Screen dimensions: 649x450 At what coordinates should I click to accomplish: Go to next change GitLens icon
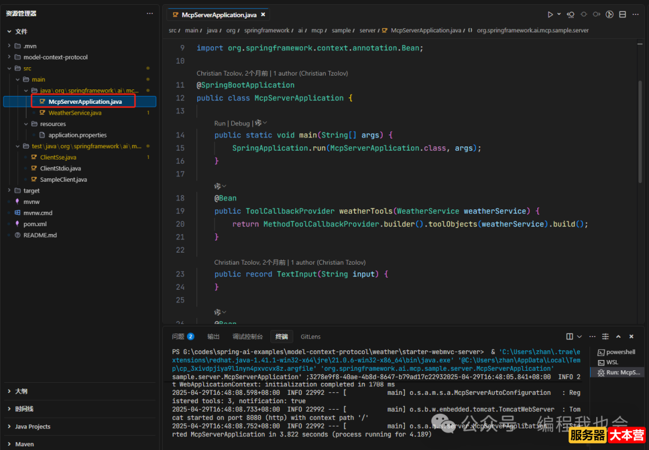[x=597, y=14]
